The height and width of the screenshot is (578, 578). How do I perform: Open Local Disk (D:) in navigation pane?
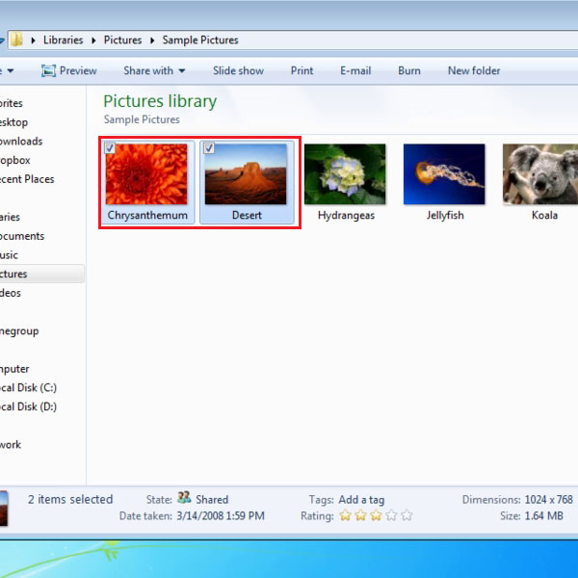point(28,407)
